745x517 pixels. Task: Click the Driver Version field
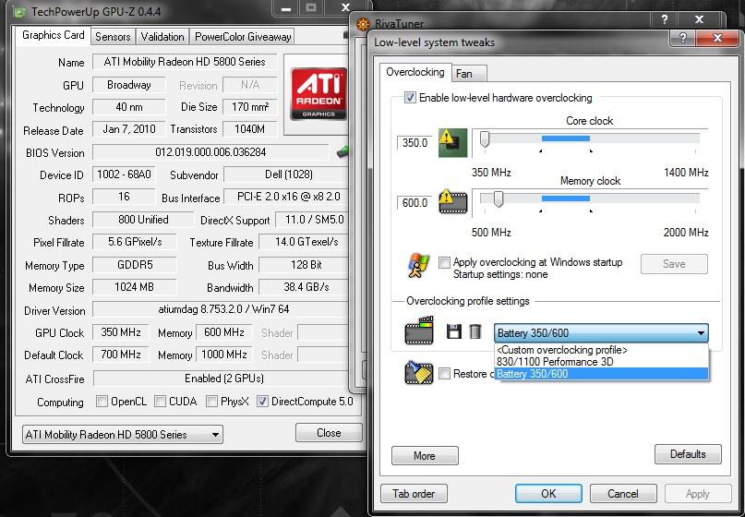(x=221, y=309)
